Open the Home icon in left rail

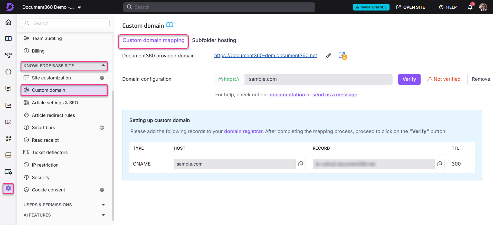pyautogui.click(x=8, y=22)
